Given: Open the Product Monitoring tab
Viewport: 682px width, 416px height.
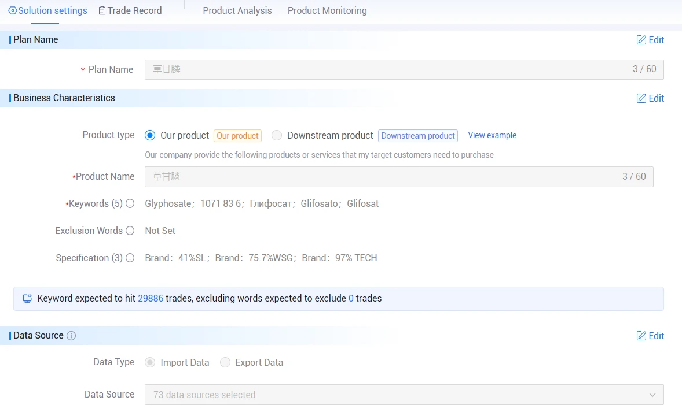Looking at the screenshot, I should click(x=327, y=10).
